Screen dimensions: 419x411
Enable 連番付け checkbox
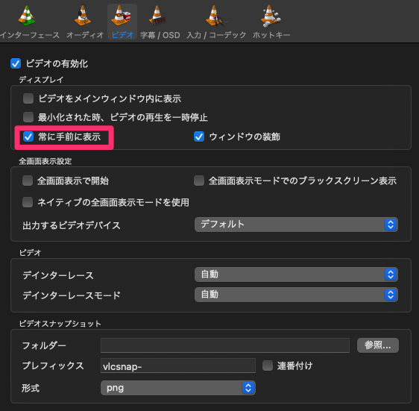(x=267, y=365)
